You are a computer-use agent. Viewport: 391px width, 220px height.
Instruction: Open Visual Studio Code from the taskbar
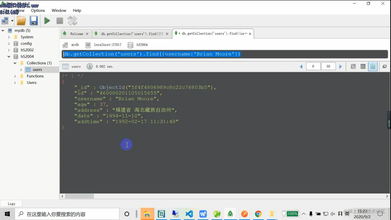click(x=189, y=214)
